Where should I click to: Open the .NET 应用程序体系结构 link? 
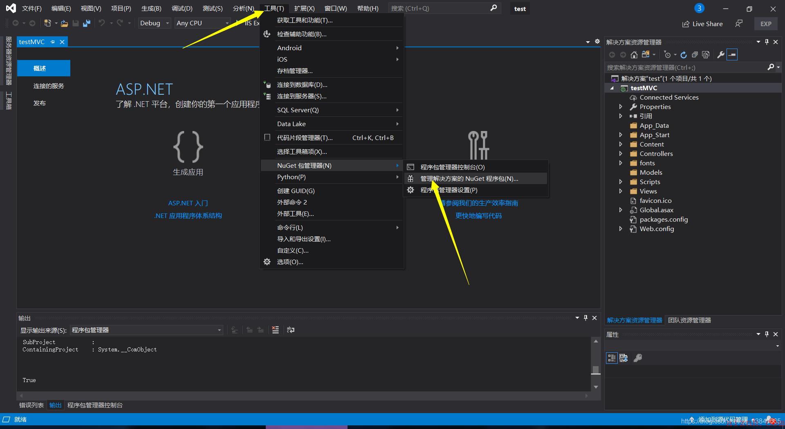pos(188,216)
